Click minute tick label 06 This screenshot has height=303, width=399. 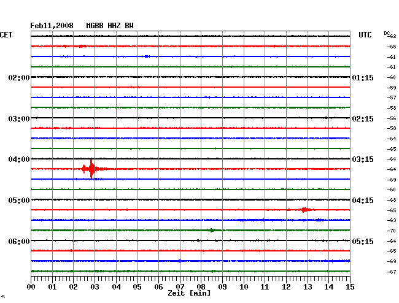[x=158, y=286]
